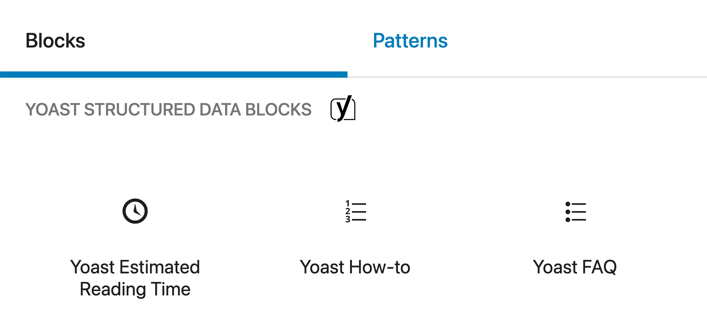
Task: Switch to the Blocks tab
Action: (x=55, y=41)
